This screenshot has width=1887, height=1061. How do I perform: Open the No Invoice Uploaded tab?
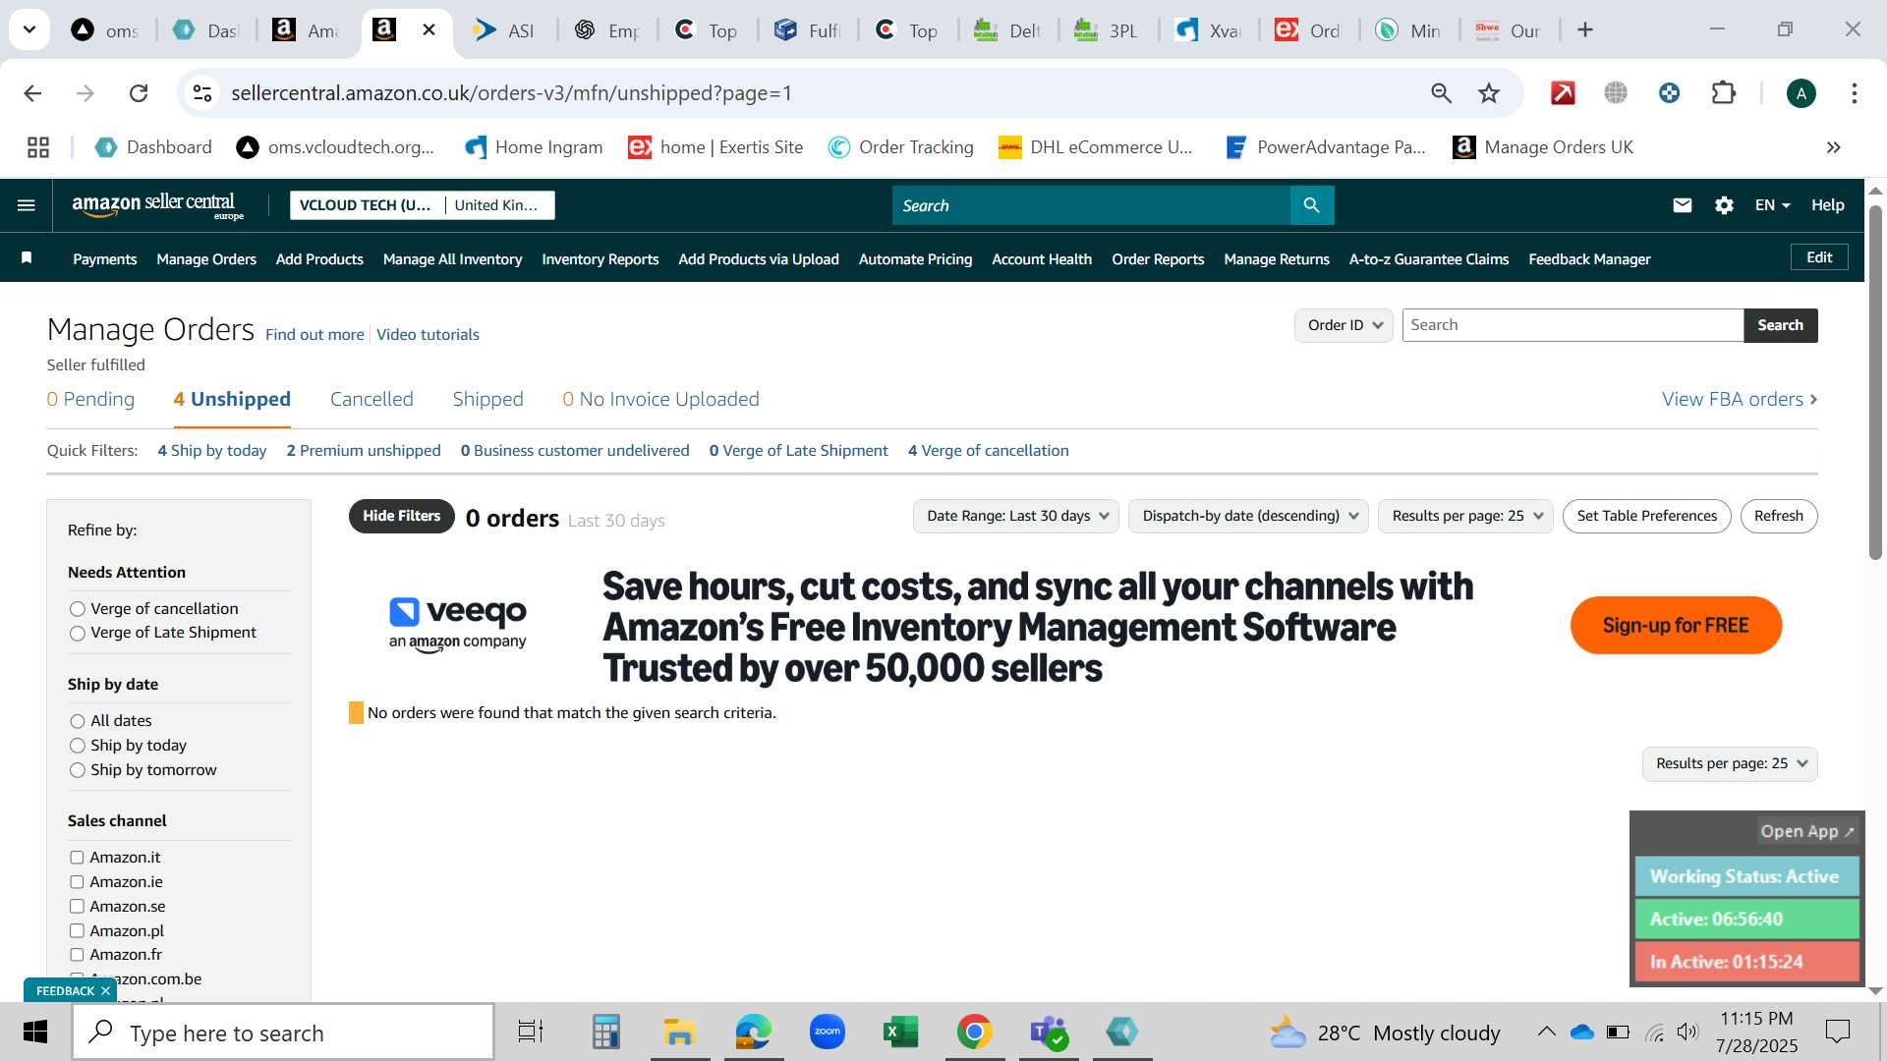(660, 399)
